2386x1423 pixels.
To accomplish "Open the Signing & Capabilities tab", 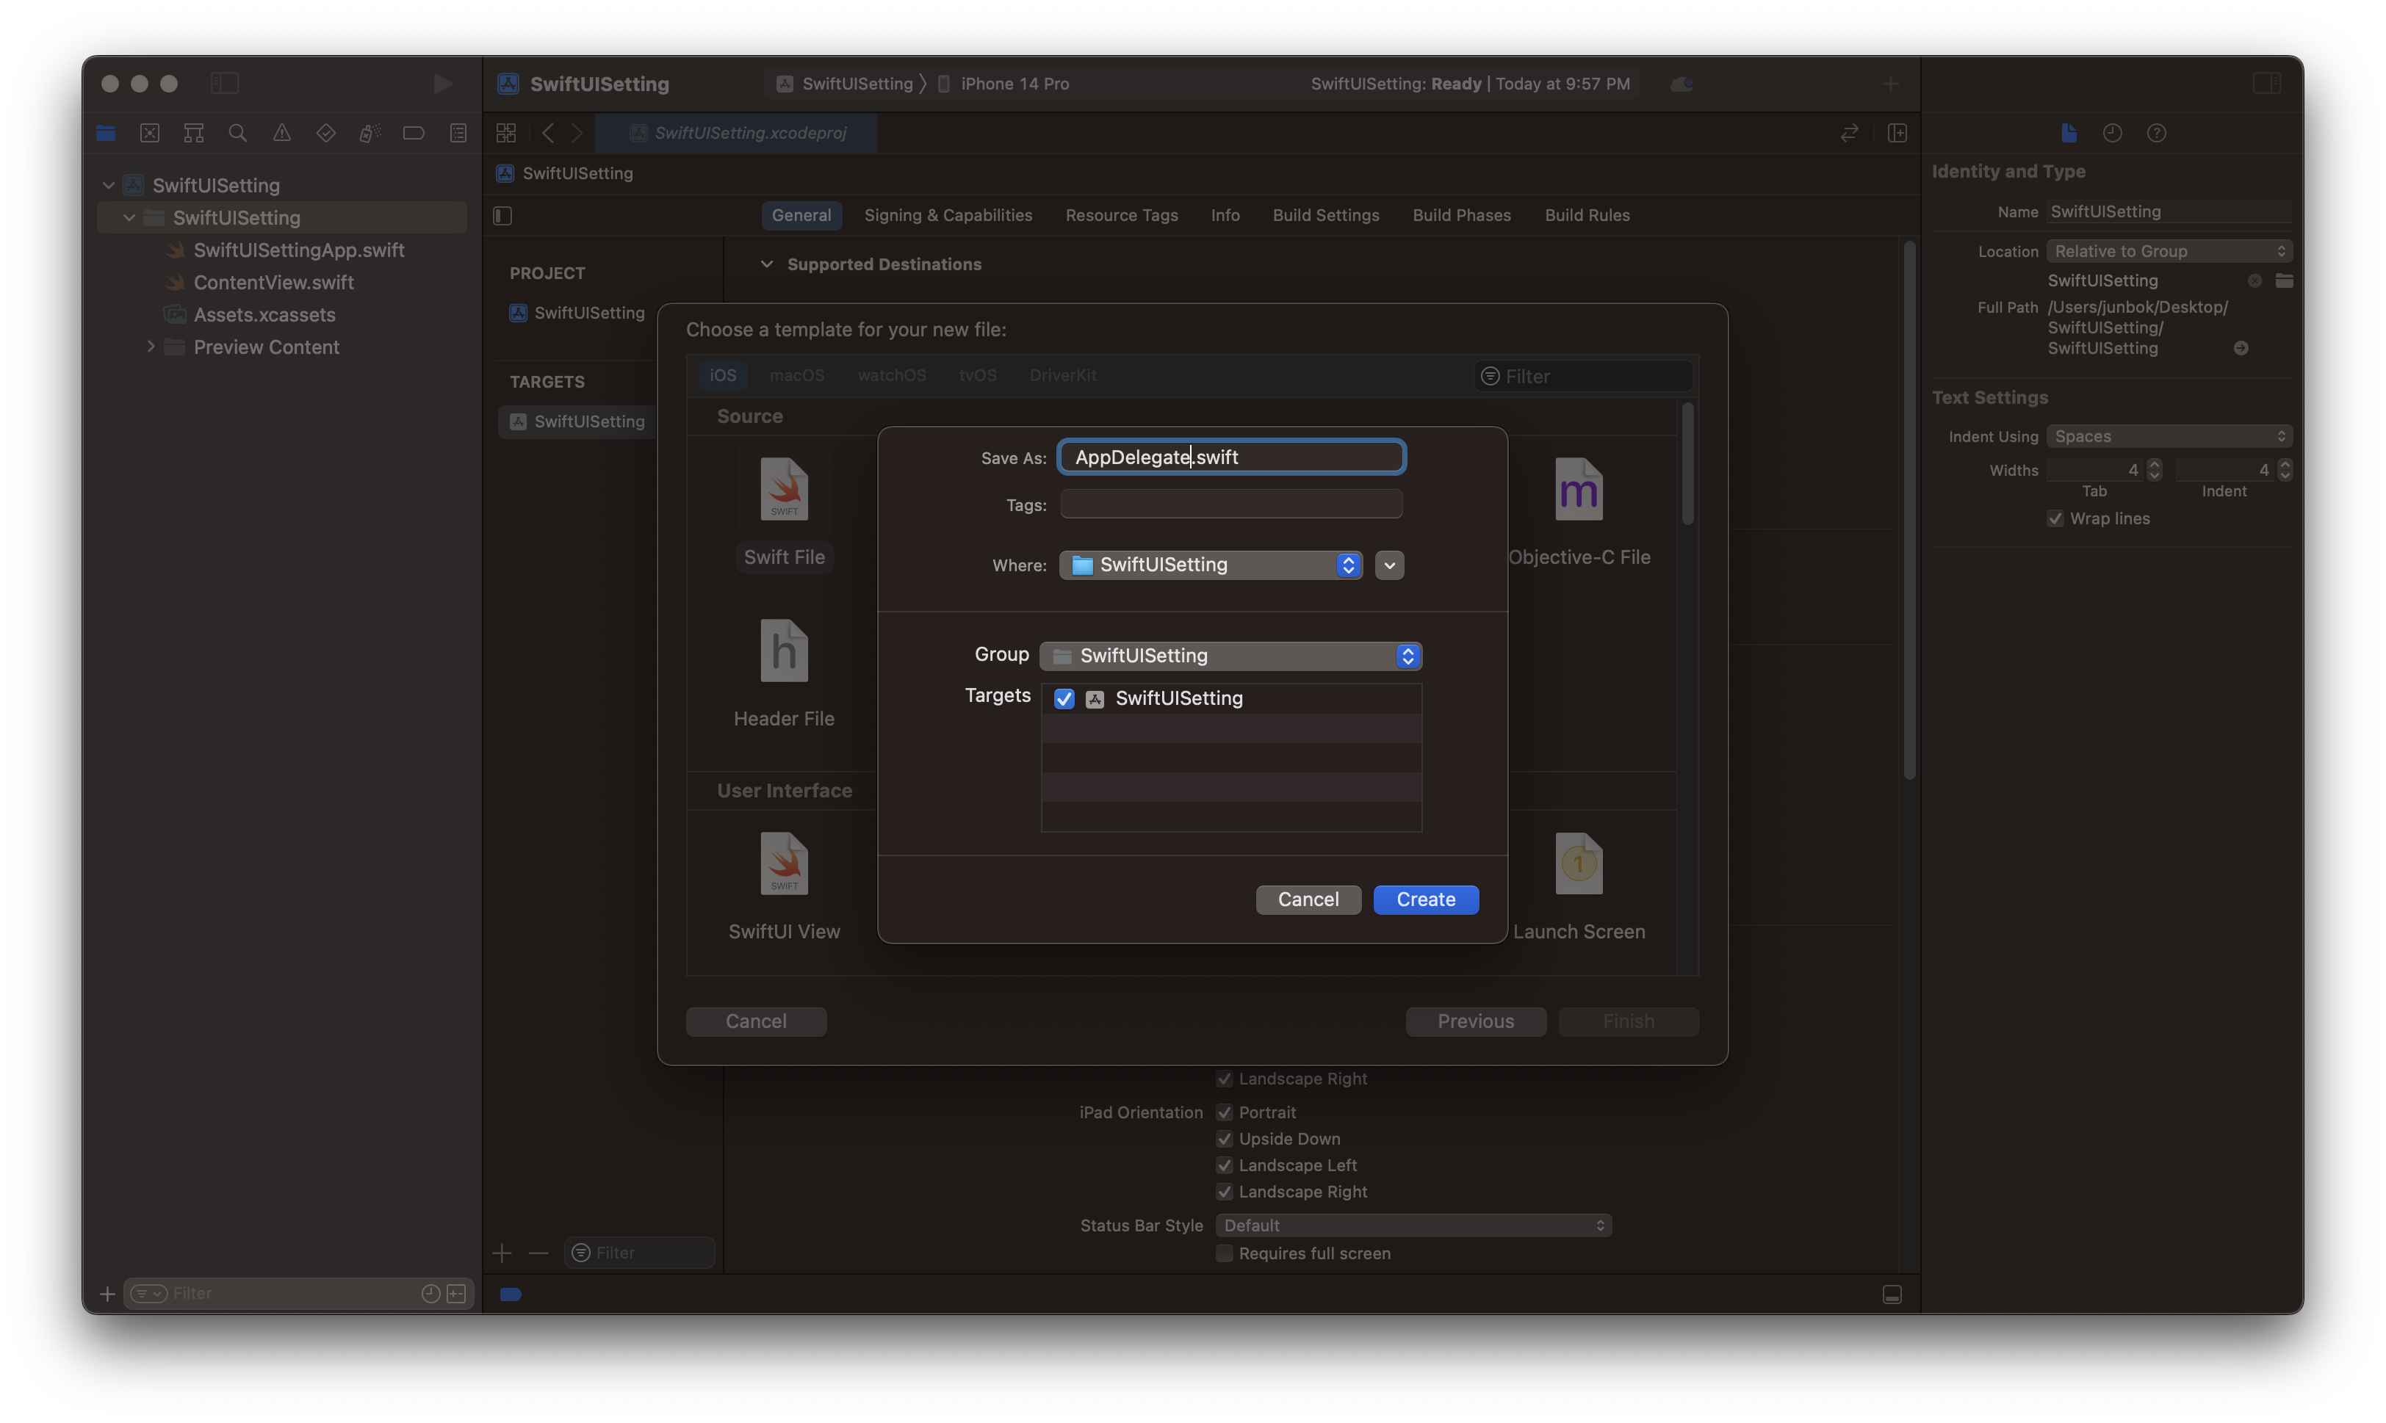I will pyautogui.click(x=948, y=216).
